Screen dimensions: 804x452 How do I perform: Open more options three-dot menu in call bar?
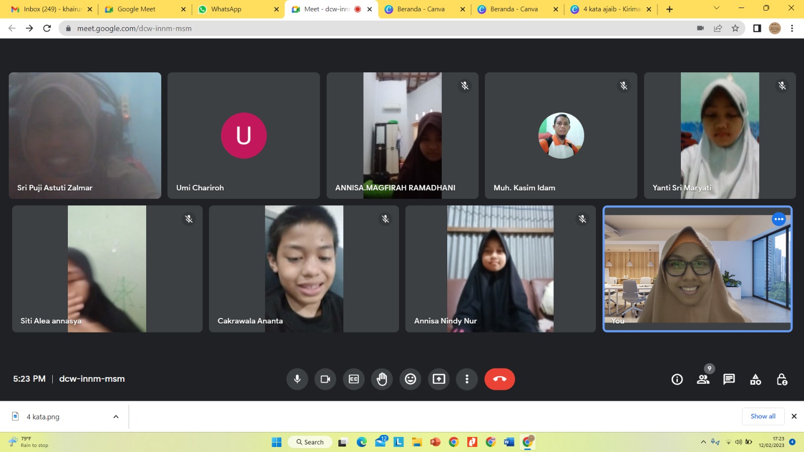tap(467, 379)
